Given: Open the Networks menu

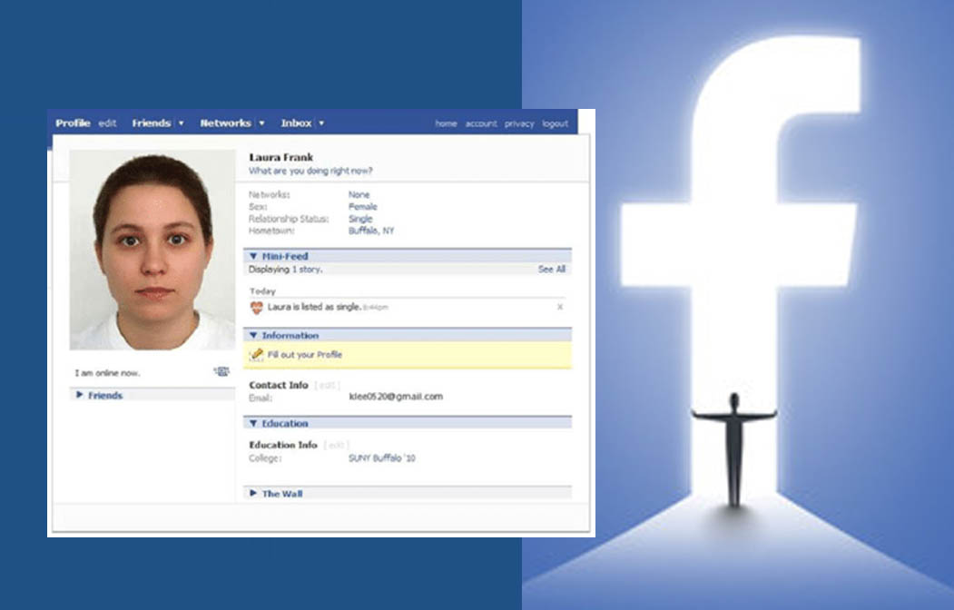Looking at the screenshot, I should pyautogui.click(x=225, y=123).
